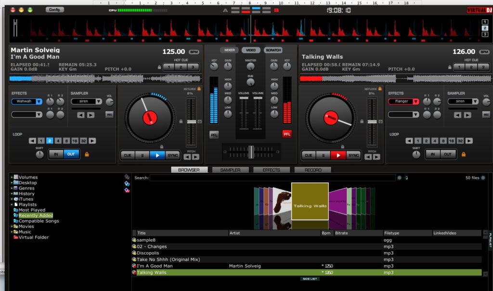493x291 pixels.
Task: Disable the right channel red PFL button
Action: coord(287,134)
